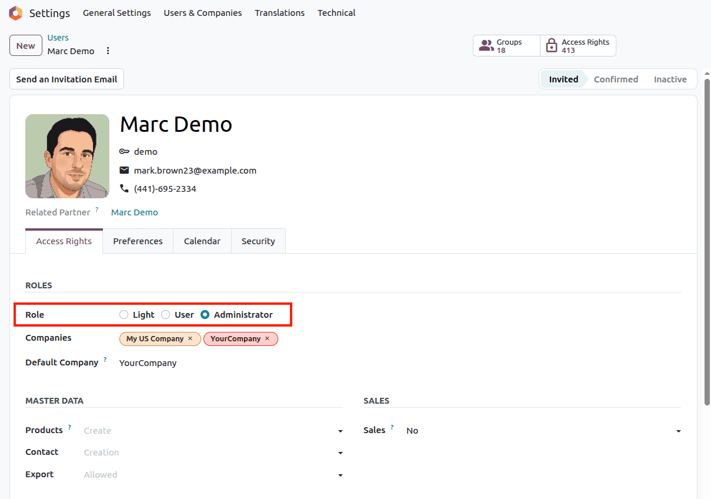The width and height of the screenshot is (711, 499).
Task: Expand the Export dropdown
Action: [340, 475]
